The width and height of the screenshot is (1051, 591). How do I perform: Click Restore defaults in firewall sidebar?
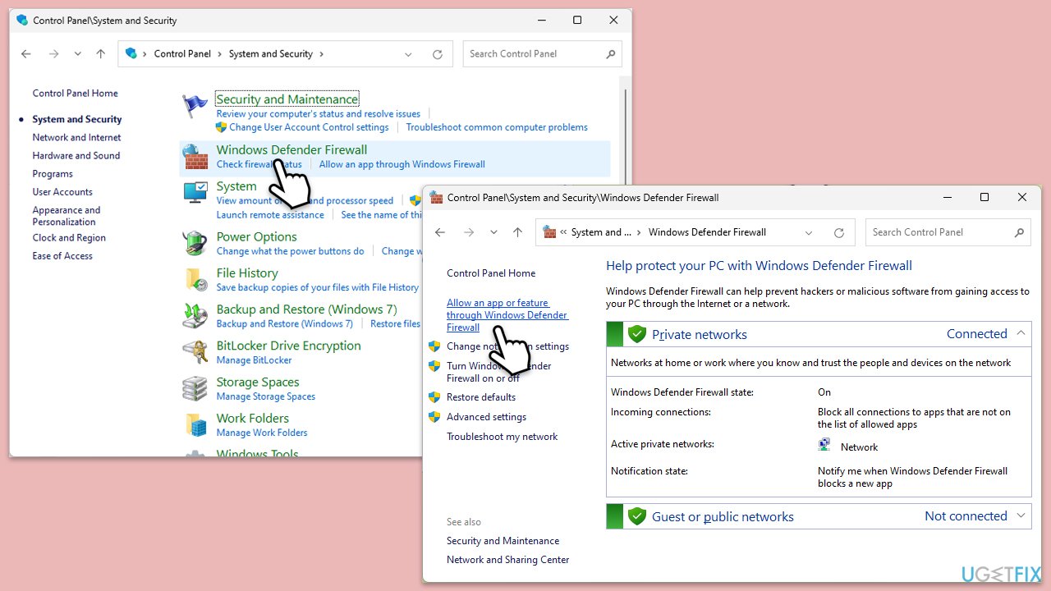coord(480,397)
